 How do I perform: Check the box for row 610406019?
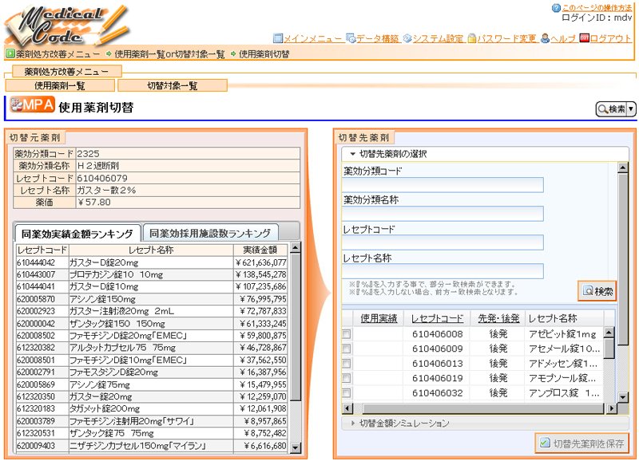(x=347, y=378)
